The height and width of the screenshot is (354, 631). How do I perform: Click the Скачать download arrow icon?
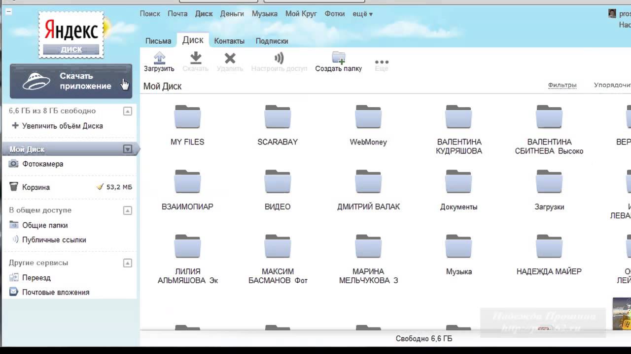click(x=196, y=58)
